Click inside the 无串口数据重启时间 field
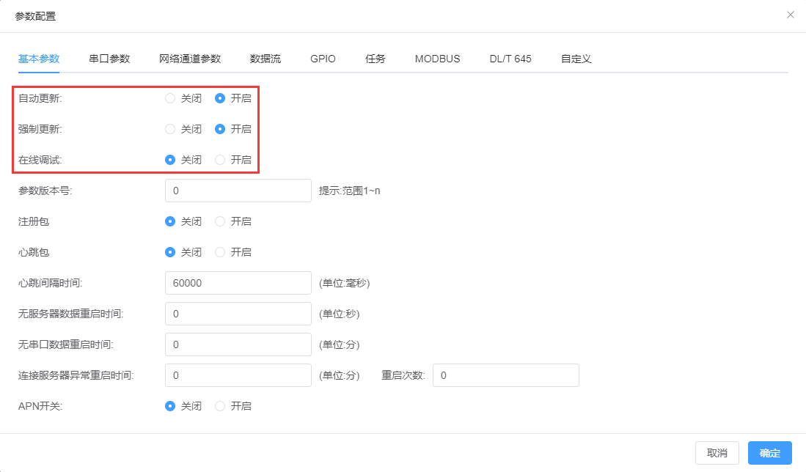Image resolution: width=806 pixels, height=472 pixels. coord(238,344)
